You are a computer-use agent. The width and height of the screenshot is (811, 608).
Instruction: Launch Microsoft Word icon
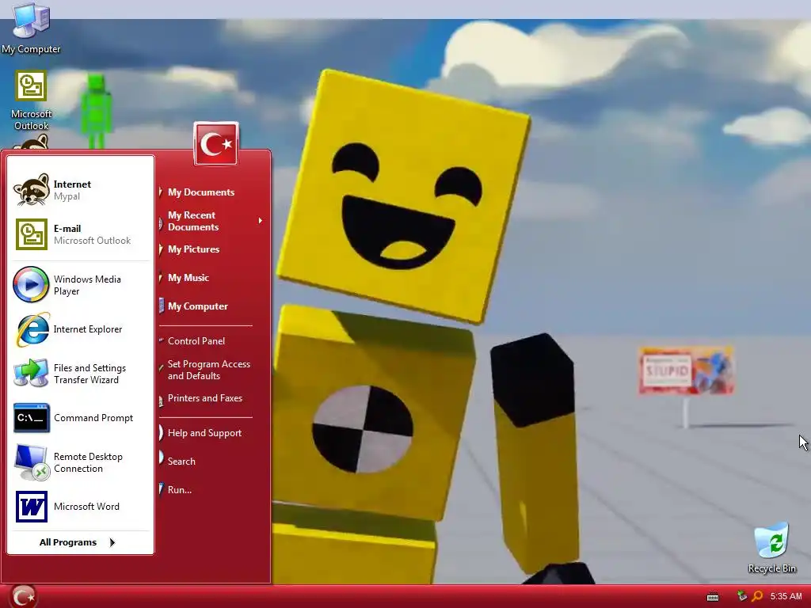click(x=32, y=507)
